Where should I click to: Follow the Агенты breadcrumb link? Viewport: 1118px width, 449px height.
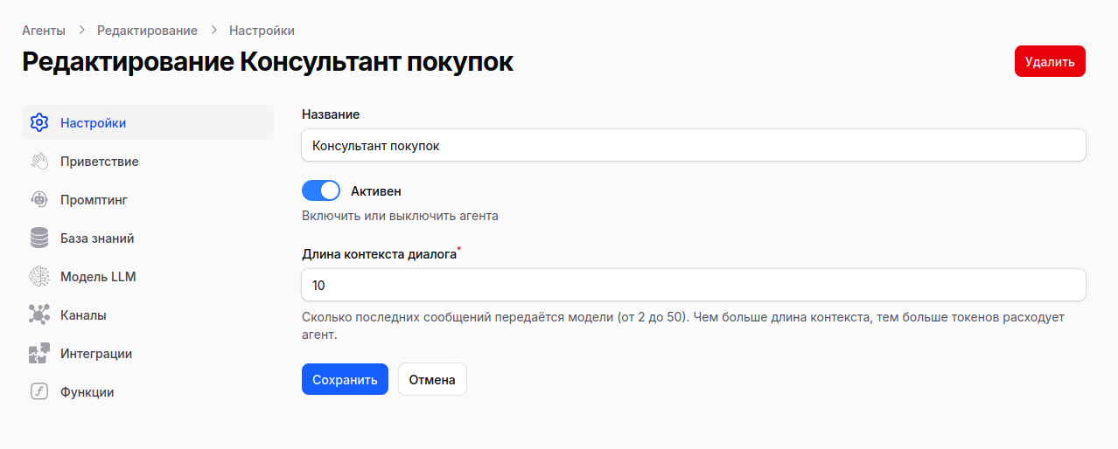pyautogui.click(x=44, y=30)
